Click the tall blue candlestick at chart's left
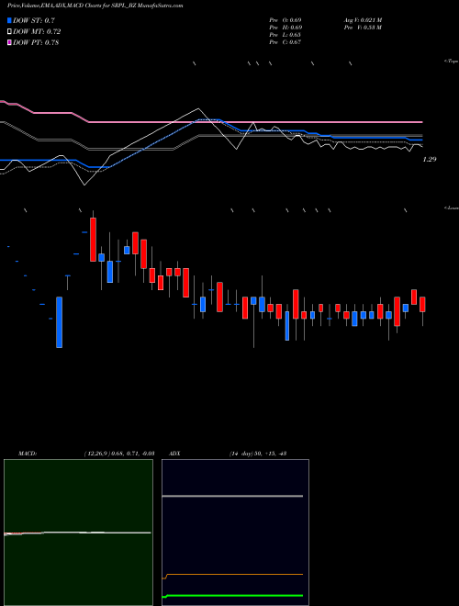Image resolution: width=459 pixels, height=606 pixels. pyautogui.click(x=59, y=322)
